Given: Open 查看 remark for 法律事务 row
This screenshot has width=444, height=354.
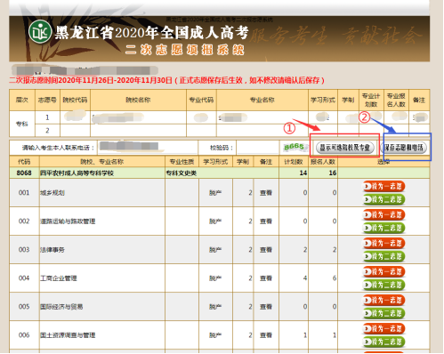Looking at the screenshot, I should (x=266, y=250).
